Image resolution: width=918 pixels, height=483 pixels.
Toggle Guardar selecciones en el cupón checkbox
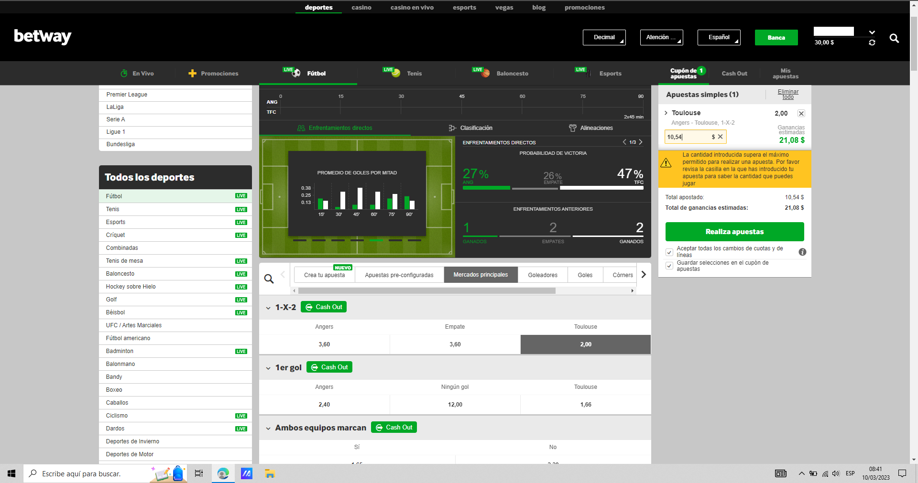(x=669, y=266)
